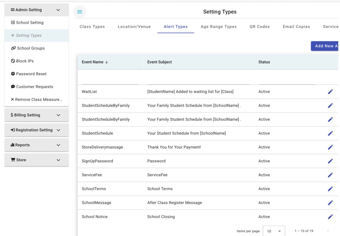This screenshot has height=236, width=340.
Task: Click the Remove Class Measure X icon
Action: (12, 99)
